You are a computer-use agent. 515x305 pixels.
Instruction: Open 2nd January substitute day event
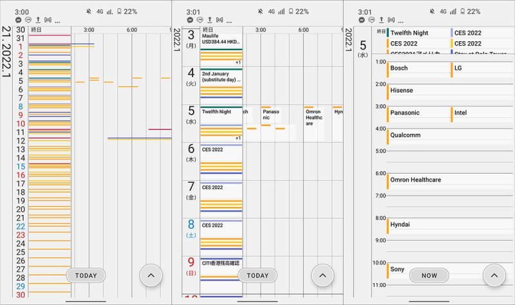coord(221,77)
